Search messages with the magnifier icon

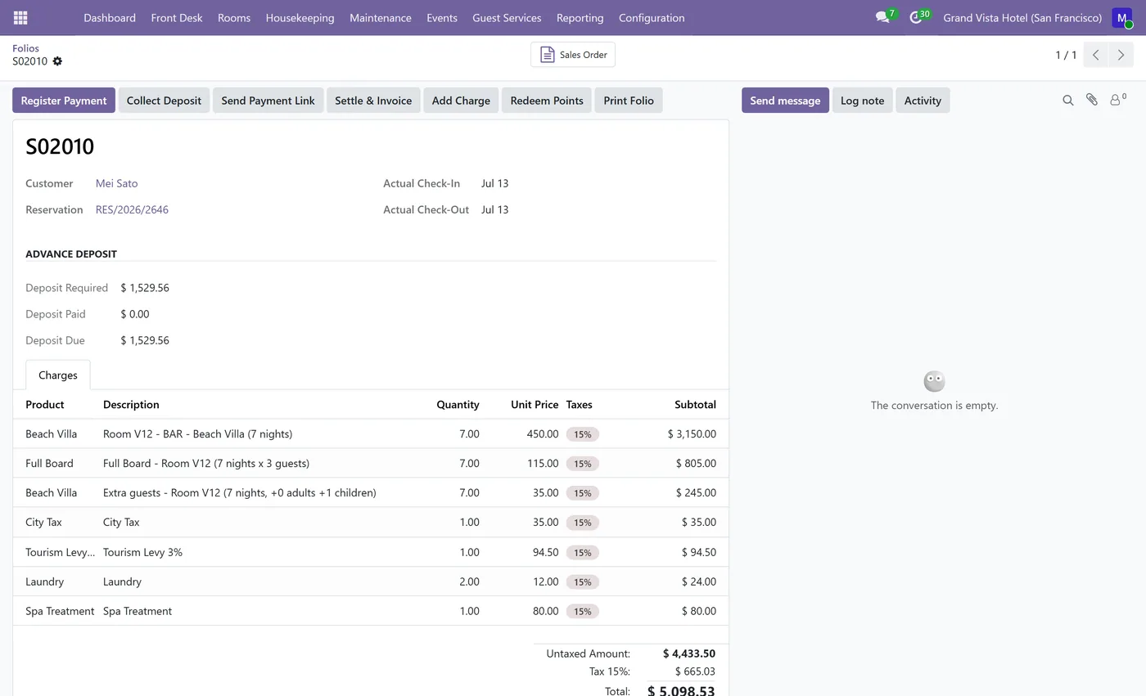[1067, 101]
